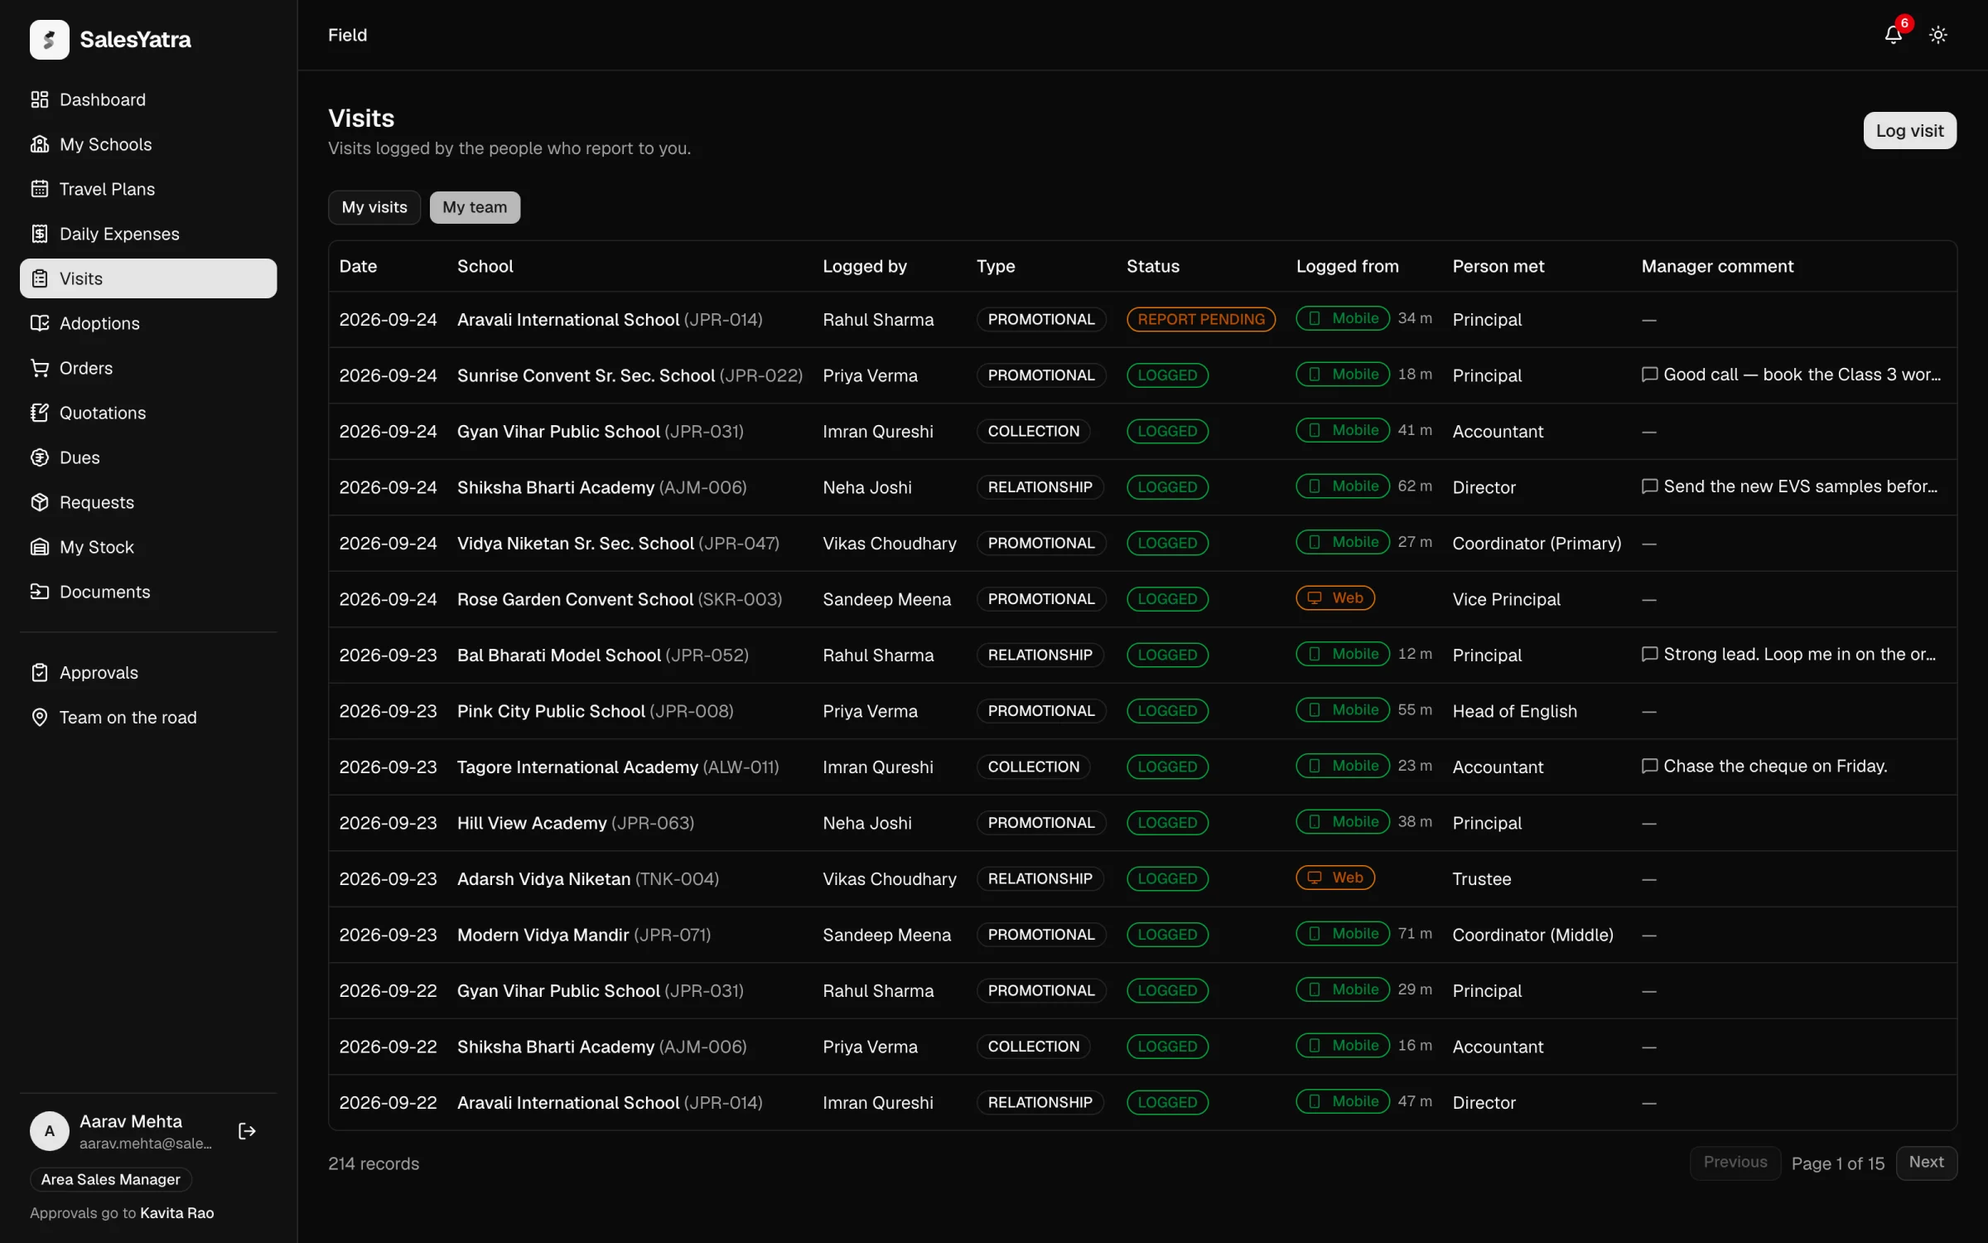Viewport: 1988px width, 1243px height.
Task: Click Hill View Academy school name
Action: pyautogui.click(x=532, y=823)
